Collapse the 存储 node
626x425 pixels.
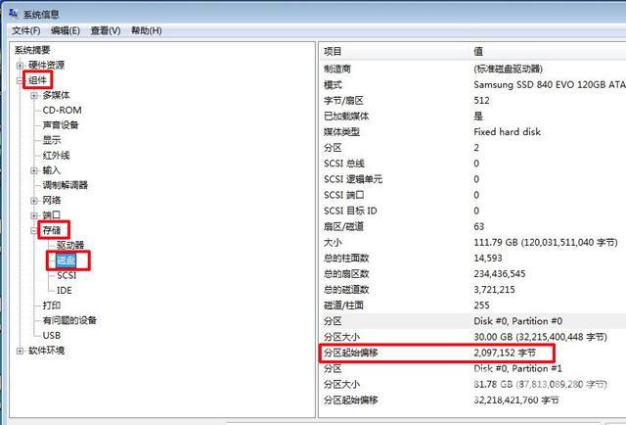(34, 230)
